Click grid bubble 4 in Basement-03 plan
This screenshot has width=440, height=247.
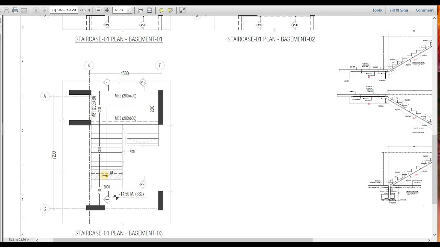tap(89, 66)
